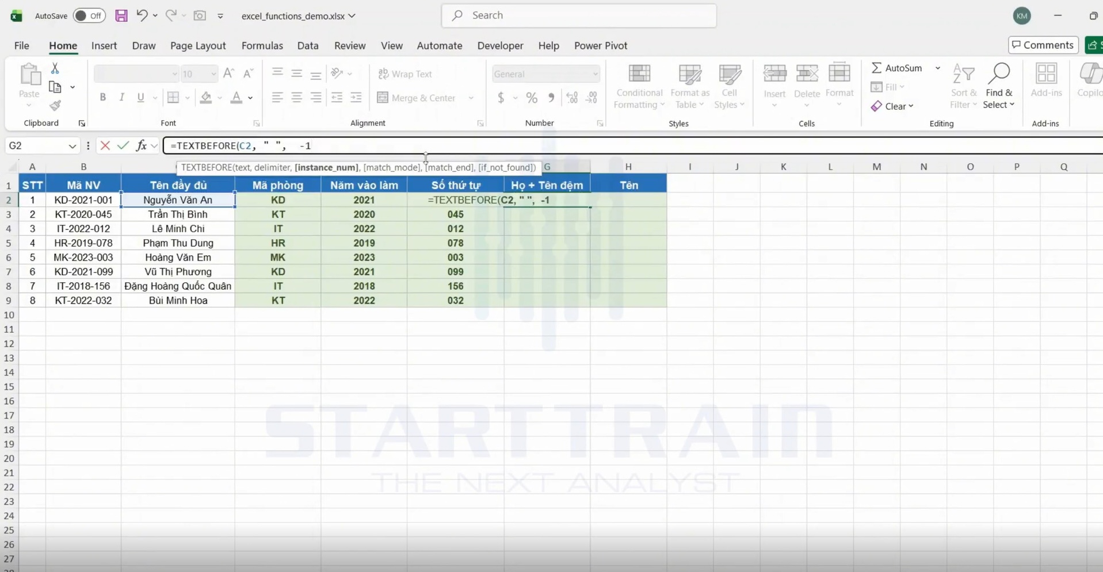Click the Copy icon in Clipboard group
1103x572 pixels.
[55, 87]
